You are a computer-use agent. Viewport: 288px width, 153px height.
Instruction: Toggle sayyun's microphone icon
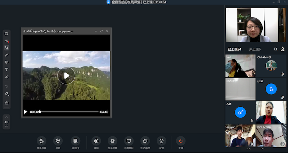click(x=252, y=144)
